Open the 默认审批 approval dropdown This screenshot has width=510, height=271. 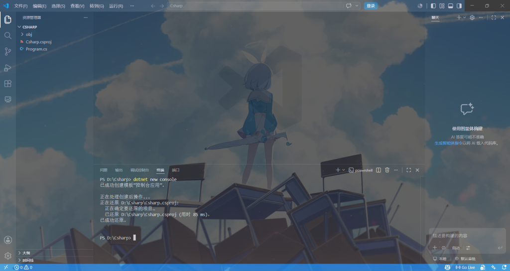point(466,259)
